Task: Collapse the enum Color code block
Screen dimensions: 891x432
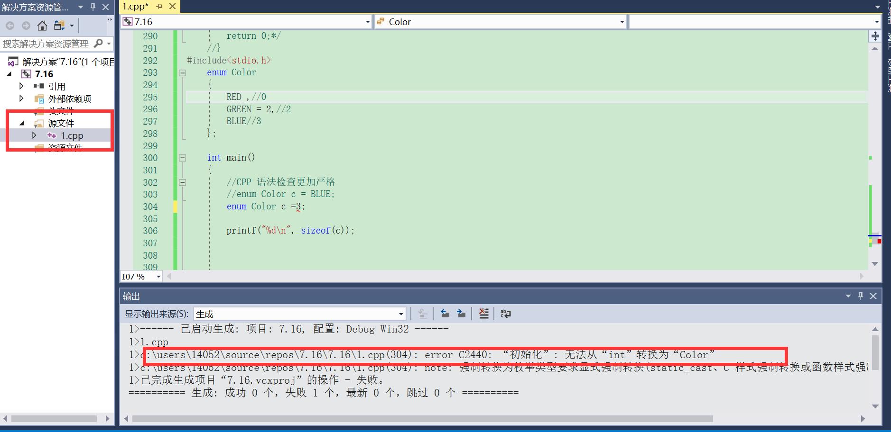Action: click(182, 73)
